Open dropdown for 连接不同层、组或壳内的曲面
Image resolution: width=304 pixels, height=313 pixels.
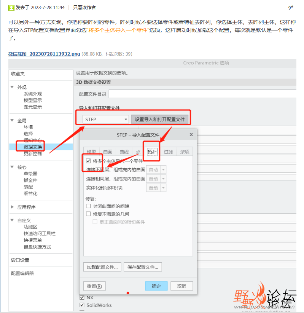163,170
